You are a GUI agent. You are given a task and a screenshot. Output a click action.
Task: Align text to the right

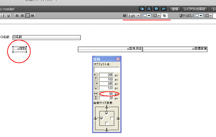tap(27, 15)
